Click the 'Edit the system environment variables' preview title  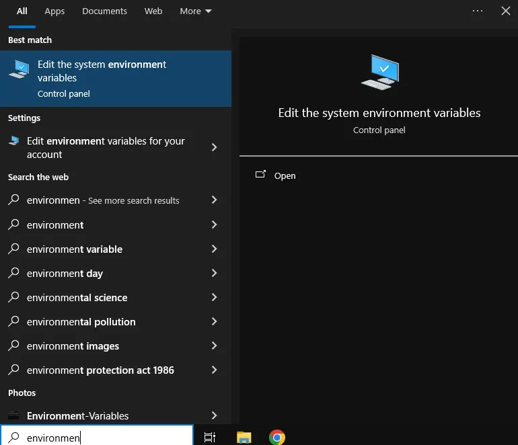(x=379, y=113)
